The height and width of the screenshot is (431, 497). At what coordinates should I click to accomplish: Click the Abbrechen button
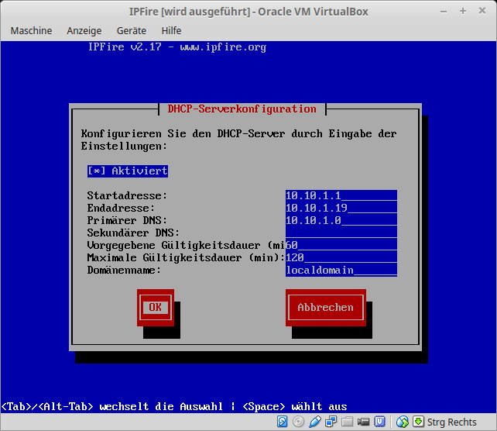coord(325,307)
